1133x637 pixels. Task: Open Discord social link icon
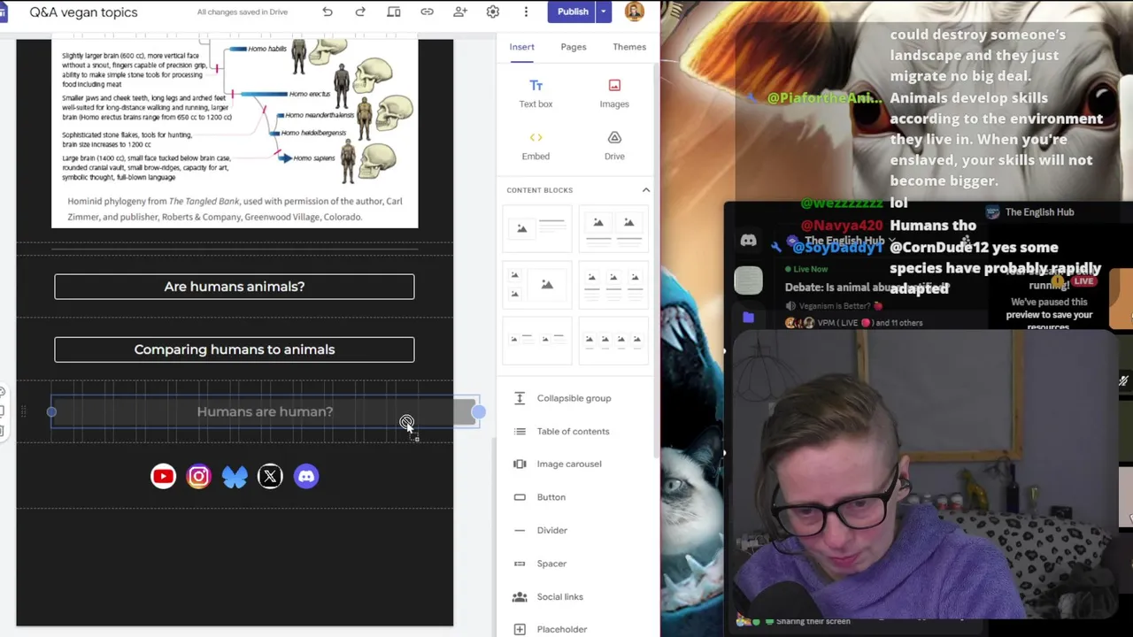point(305,476)
